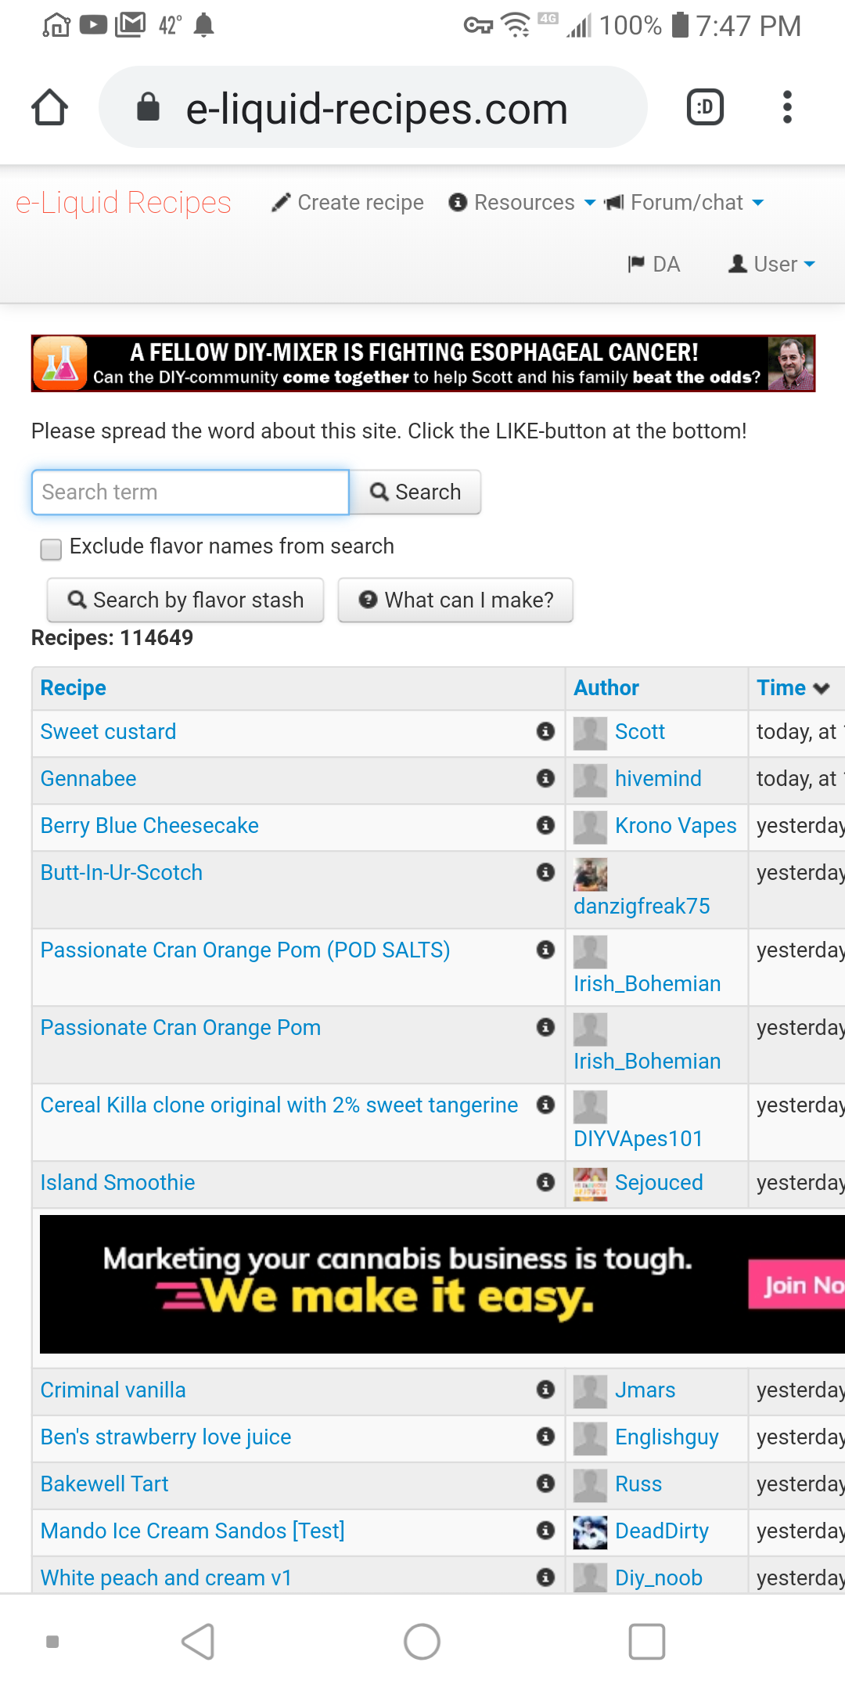Tap the Android back navigation button

tap(198, 1642)
